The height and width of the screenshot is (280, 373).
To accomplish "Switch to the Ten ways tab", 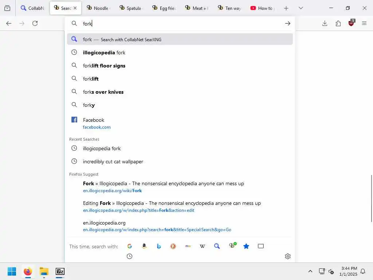I will [229, 8].
